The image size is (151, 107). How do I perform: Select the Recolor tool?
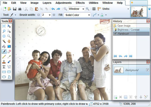click(x=9, y=62)
